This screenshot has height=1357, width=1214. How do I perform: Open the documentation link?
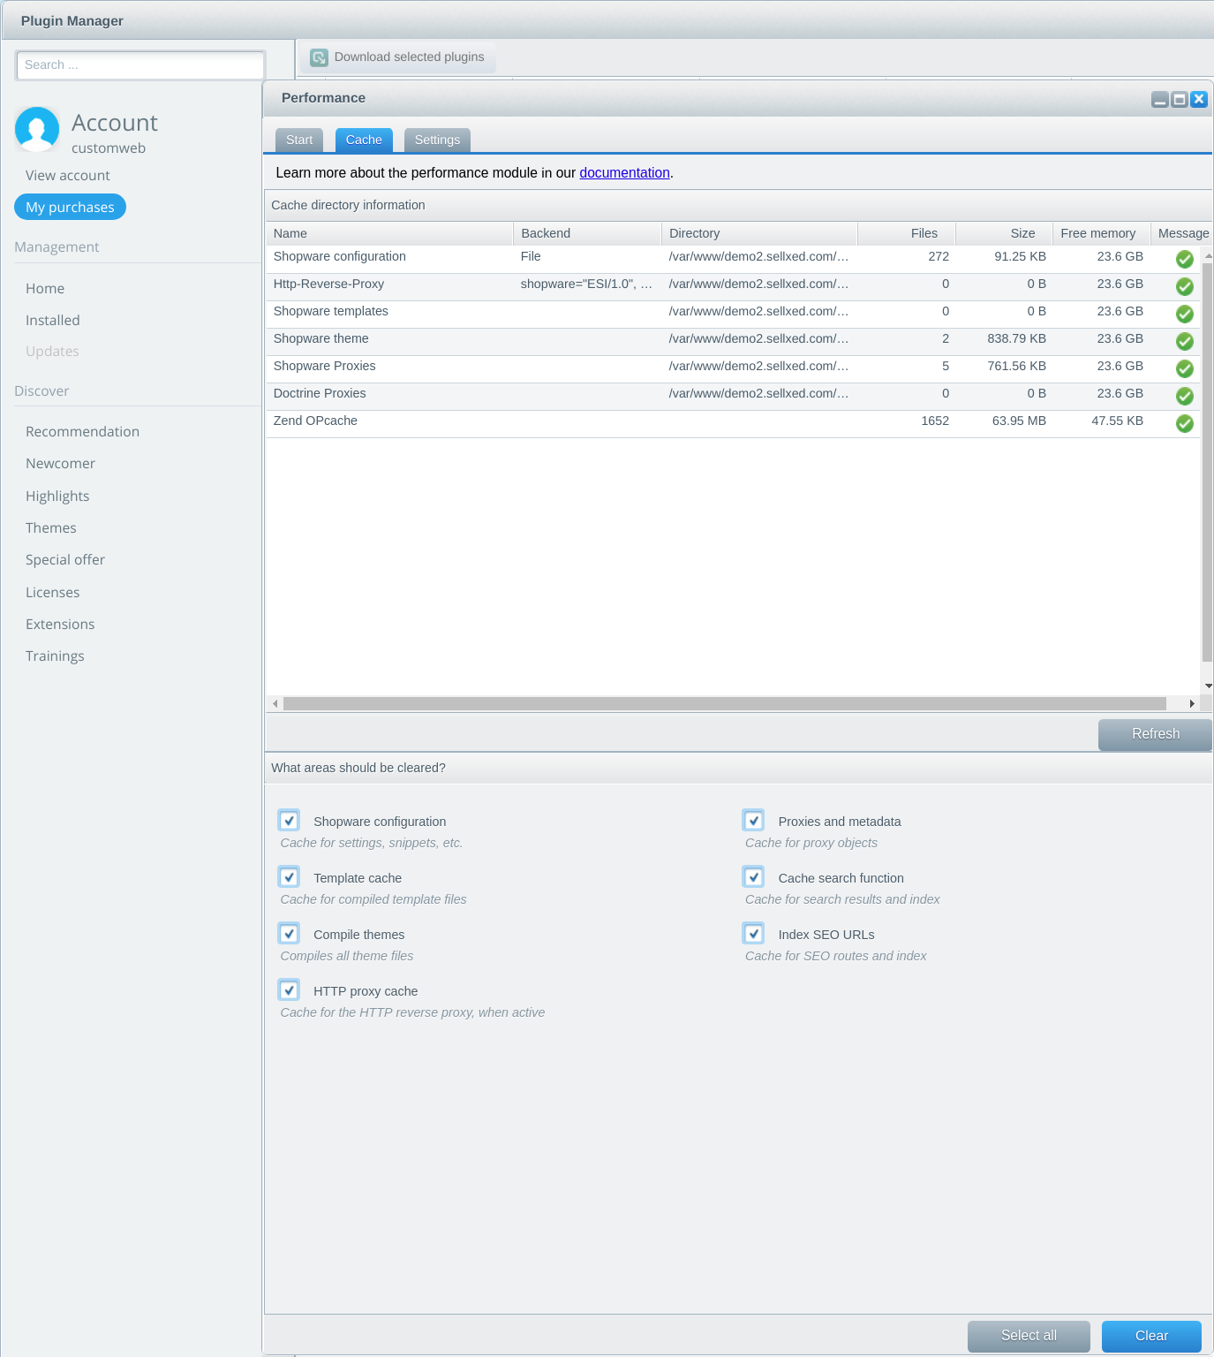tap(624, 173)
